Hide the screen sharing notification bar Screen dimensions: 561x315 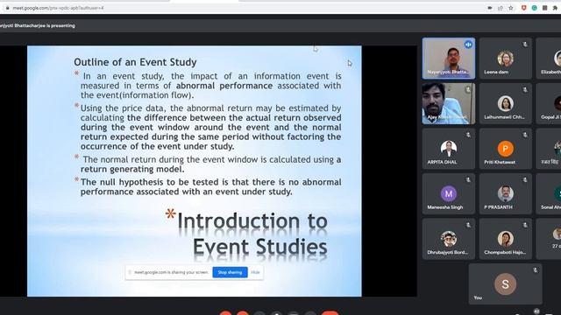tap(255, 272)
